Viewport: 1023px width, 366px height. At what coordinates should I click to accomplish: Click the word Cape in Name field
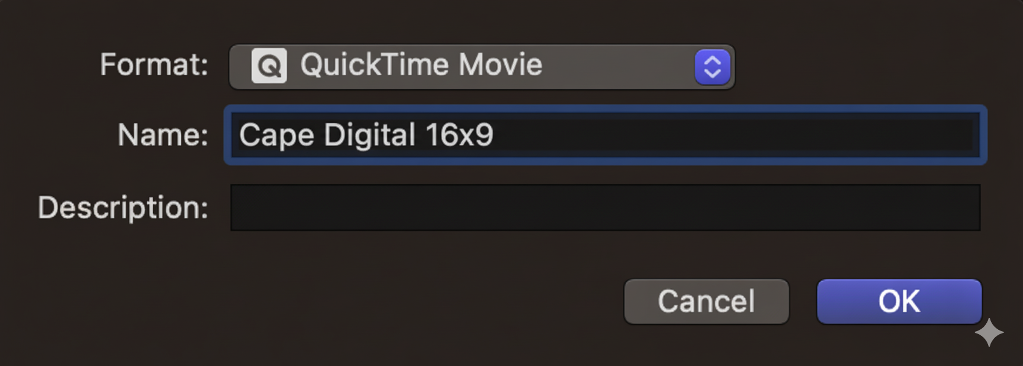pyautogui.click(x=276, y=135)
